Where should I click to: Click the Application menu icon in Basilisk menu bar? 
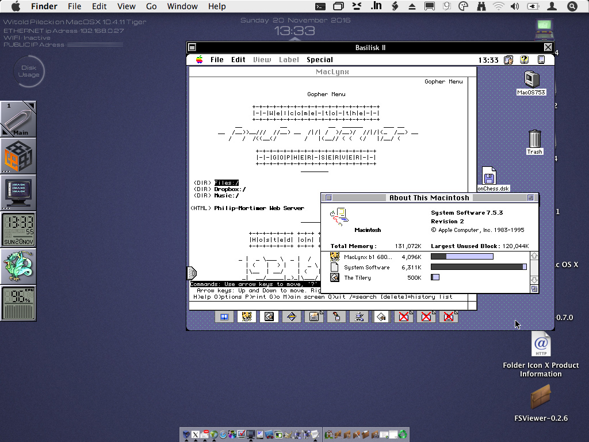541,59
